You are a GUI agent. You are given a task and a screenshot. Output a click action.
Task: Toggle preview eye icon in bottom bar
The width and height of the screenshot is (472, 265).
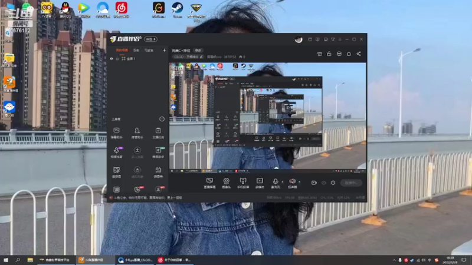(x=323, y=183)
